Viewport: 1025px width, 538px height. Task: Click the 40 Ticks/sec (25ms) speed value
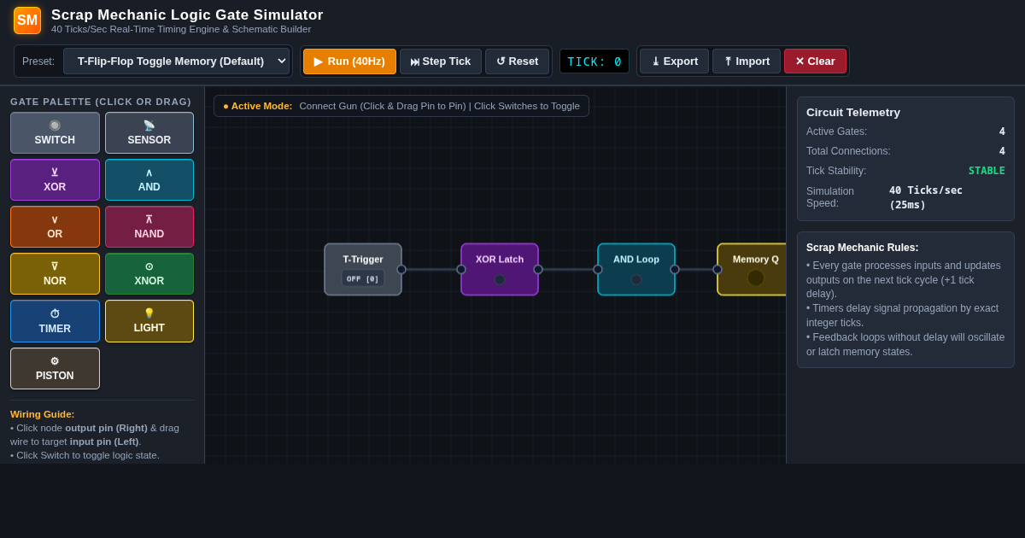click(x=926, y=197)
